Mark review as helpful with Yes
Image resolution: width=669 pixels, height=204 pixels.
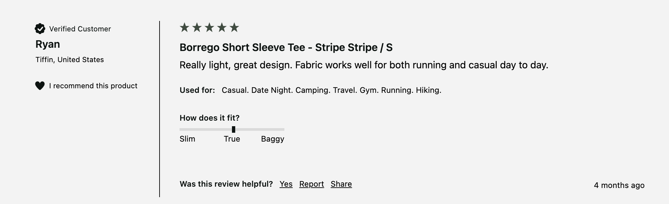286,184
